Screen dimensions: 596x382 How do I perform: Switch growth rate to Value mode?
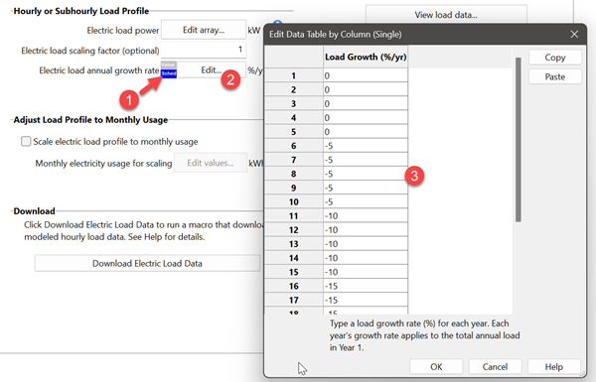point(169,65)
